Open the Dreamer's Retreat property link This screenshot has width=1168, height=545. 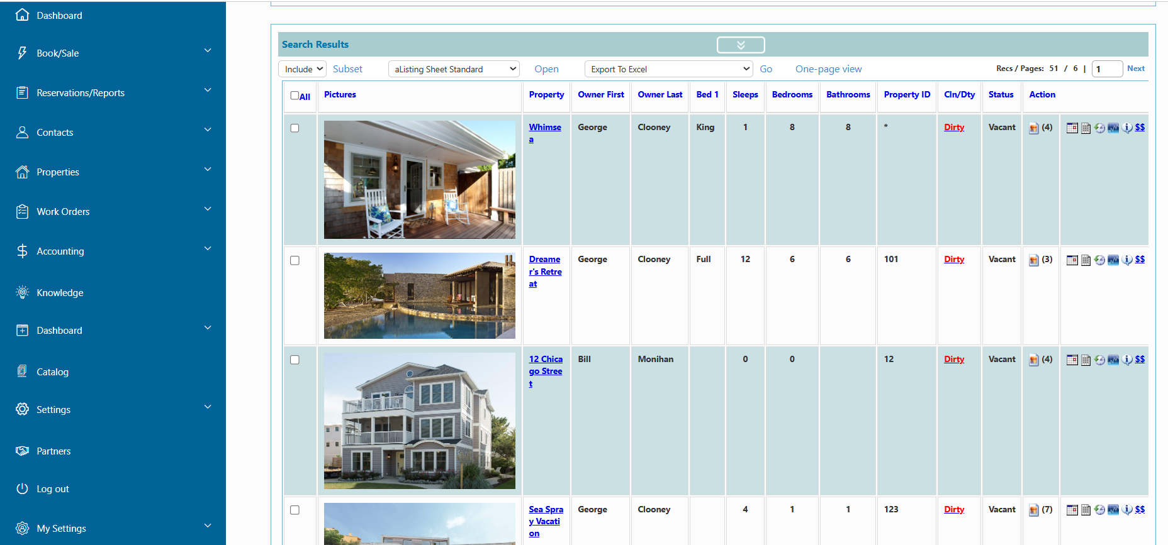coord(545,272)
